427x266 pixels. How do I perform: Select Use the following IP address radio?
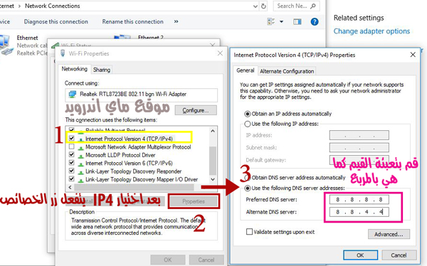247,124
